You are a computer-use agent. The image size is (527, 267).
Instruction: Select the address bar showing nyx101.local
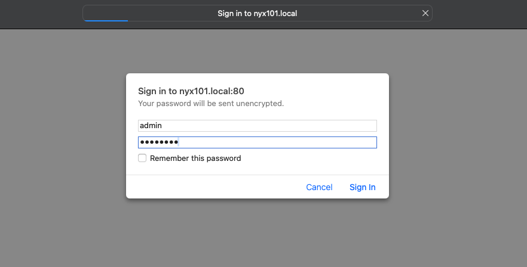click(258, 13)
